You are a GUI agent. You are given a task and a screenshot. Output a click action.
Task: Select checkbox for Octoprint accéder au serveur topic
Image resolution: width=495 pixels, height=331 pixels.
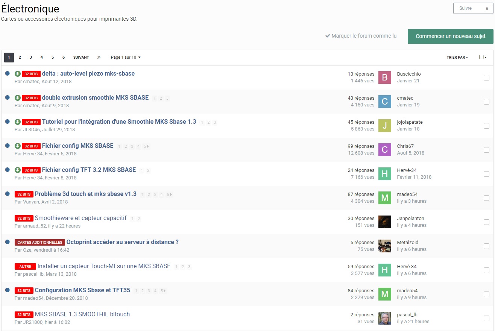pos(486,246)
